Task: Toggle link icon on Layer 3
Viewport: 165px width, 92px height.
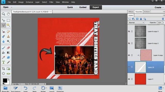Action: [132, 79]
